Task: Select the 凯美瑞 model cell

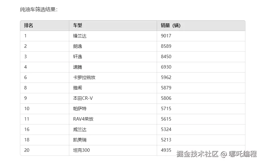Action: pos(80,140)
